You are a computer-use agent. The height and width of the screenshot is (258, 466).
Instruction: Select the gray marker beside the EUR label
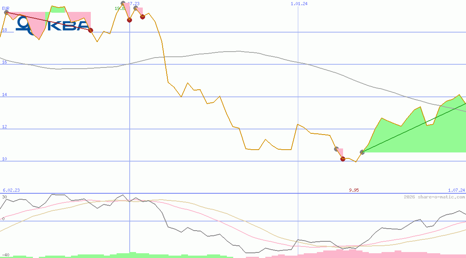point(6,13)
